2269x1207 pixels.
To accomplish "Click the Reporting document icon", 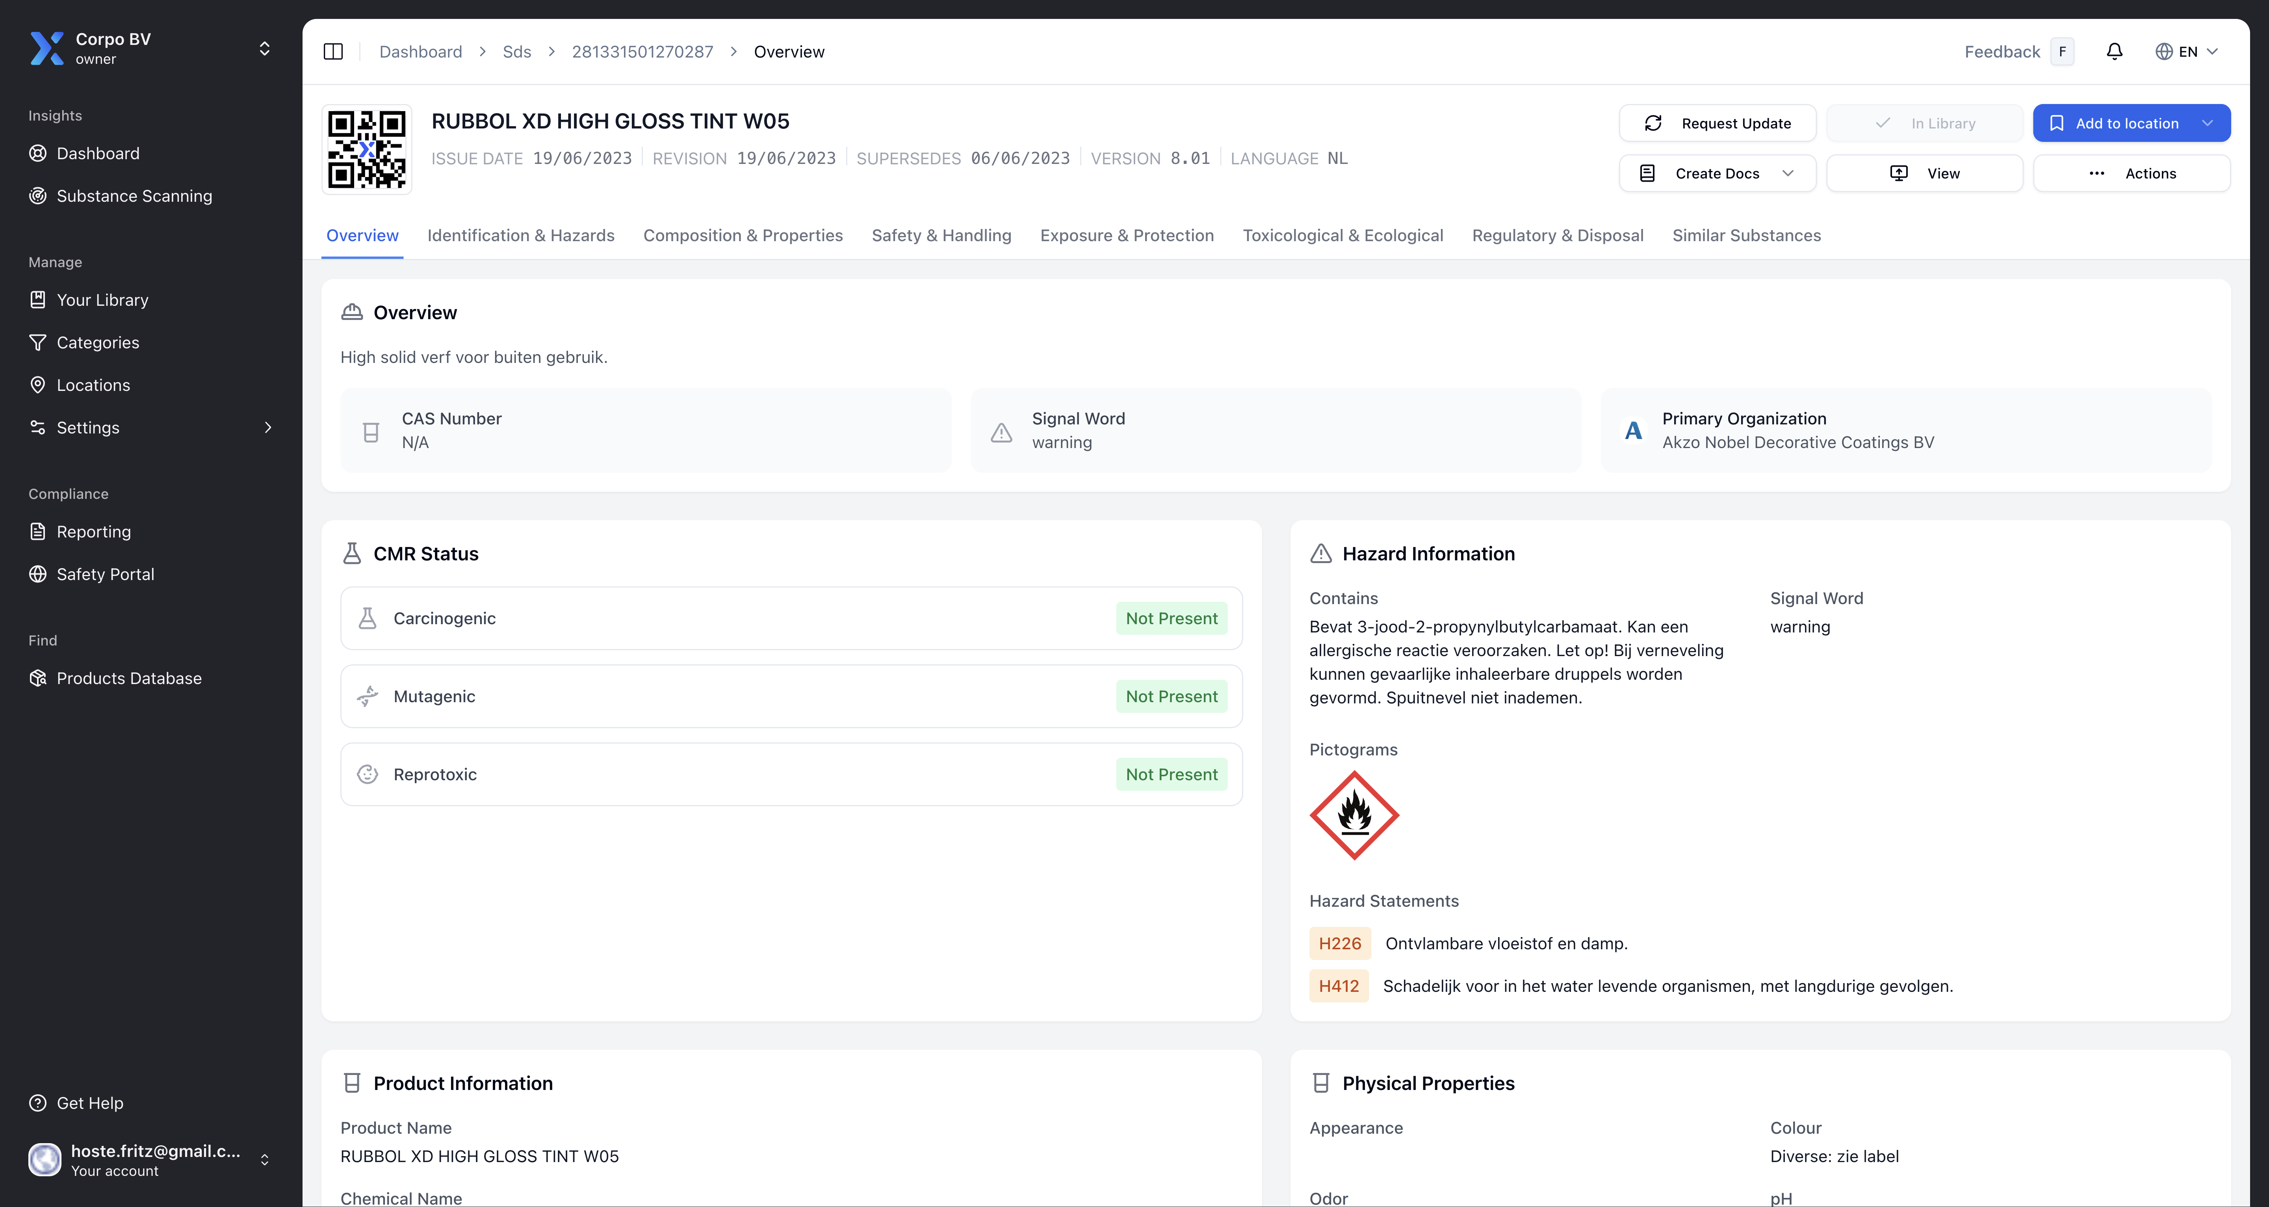I will (x=38, y=531).
